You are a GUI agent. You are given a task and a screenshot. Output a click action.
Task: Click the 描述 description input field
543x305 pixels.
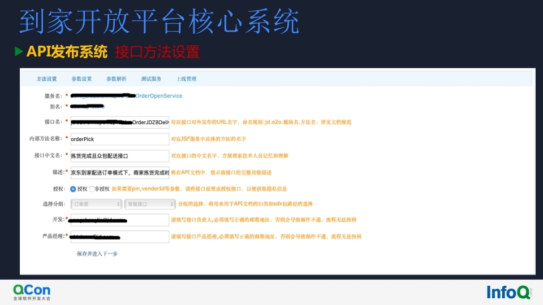120,173
